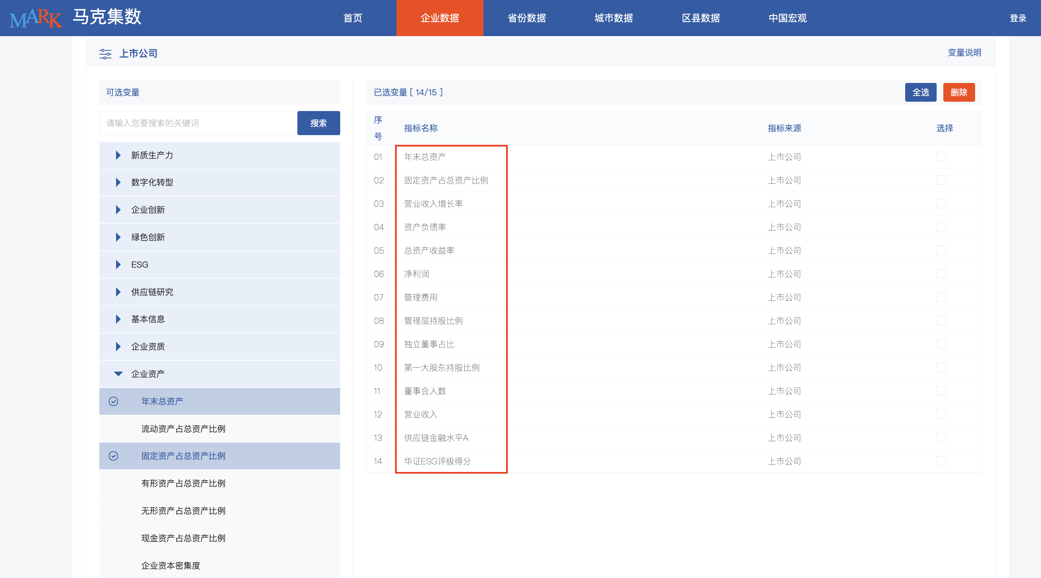Click the 删除 button
This screenshot has height=578, width=1041.
pos(959,92)
